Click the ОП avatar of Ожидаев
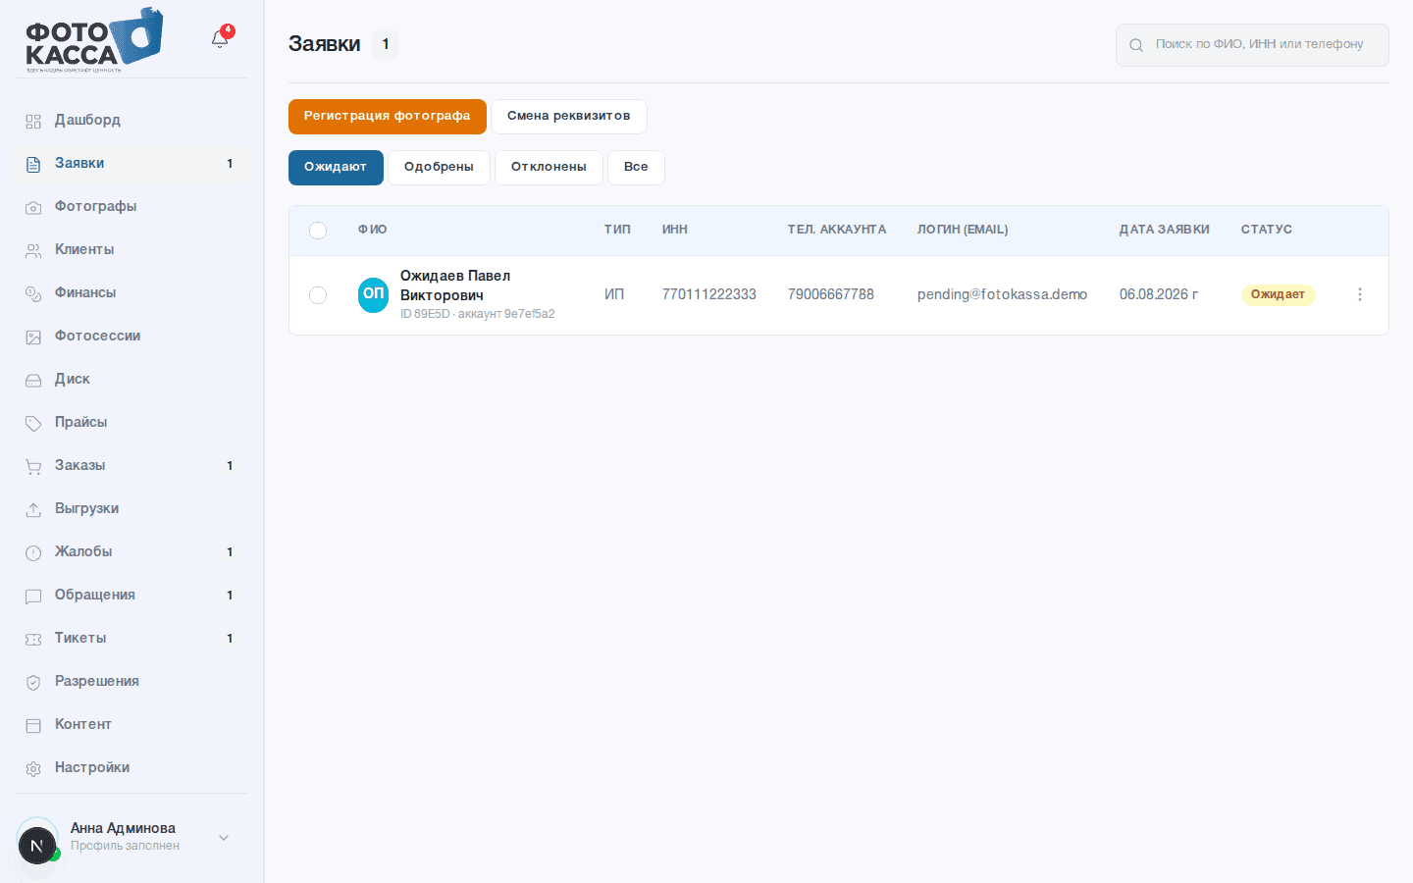Viewport: 1413px width, 883px height. [373, 294]
